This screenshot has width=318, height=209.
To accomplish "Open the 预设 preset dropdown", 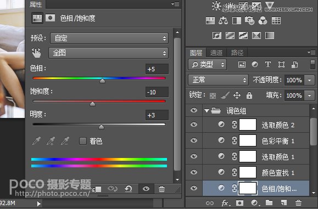I will click(109, 38).
